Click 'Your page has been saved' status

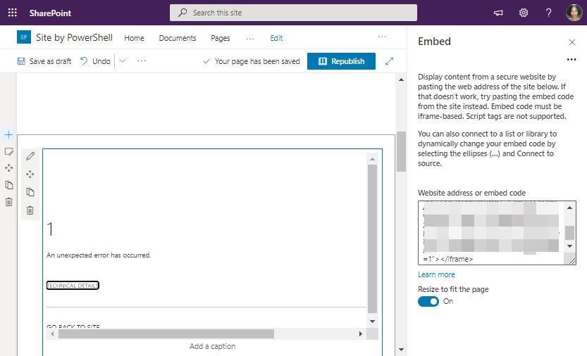tap(257, 61)
